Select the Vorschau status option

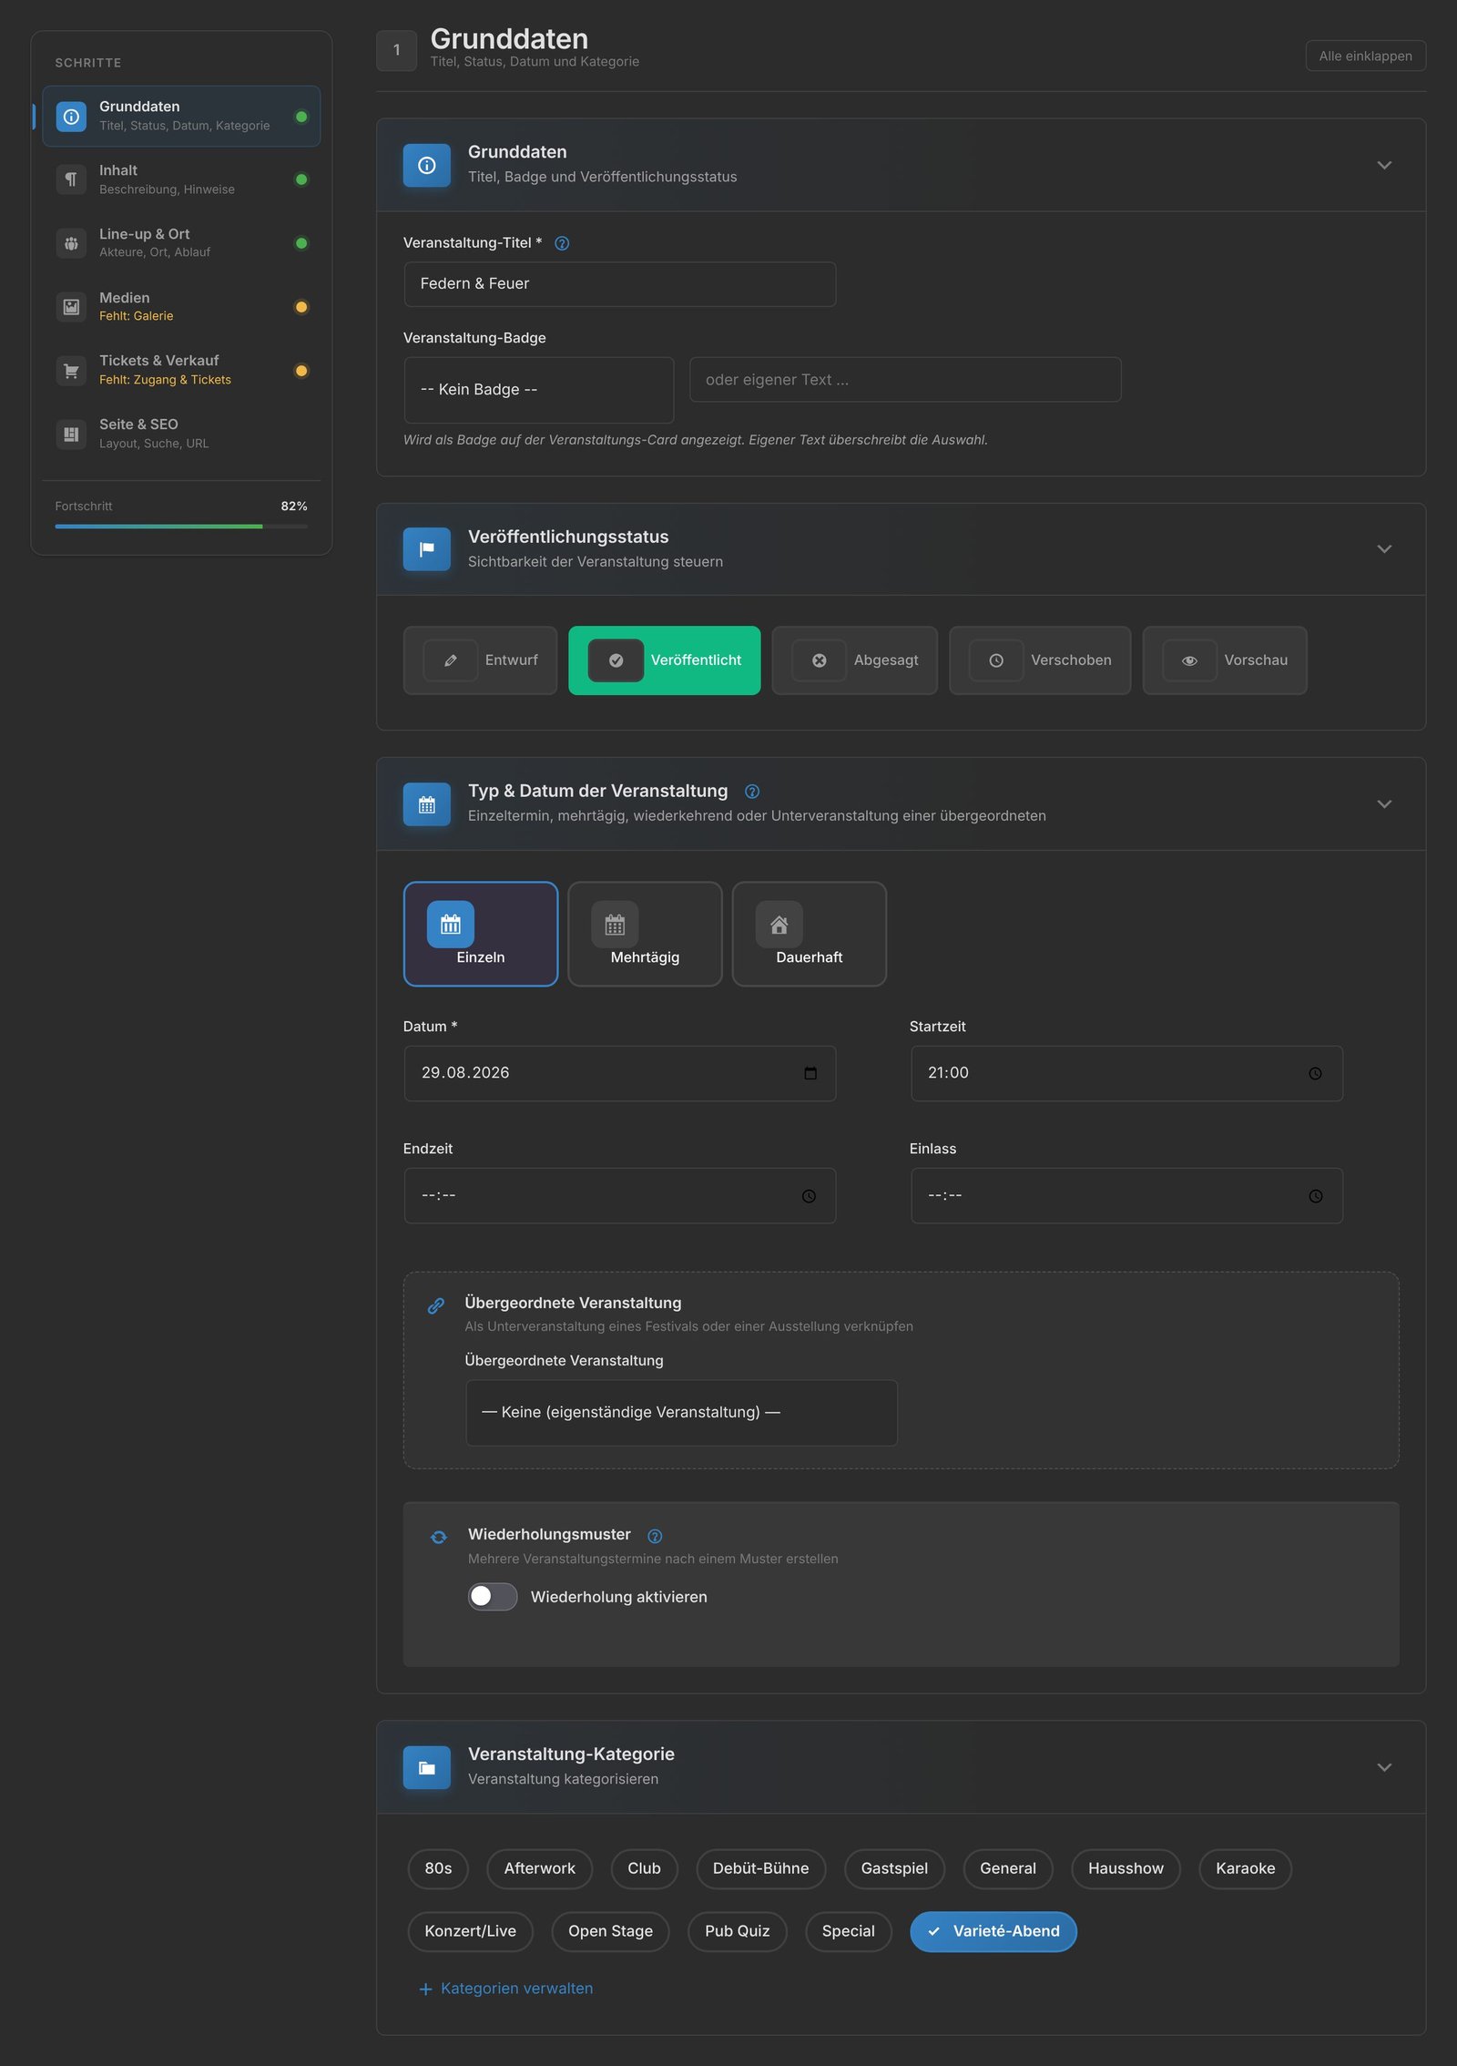[x=1225, y=660]
